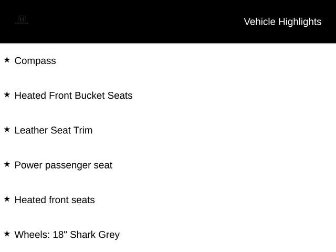Viewport: 336px width, 252px height.
Task: Select the star beside Wheels: 18" Shark Grey
Action: coord(7,234)
